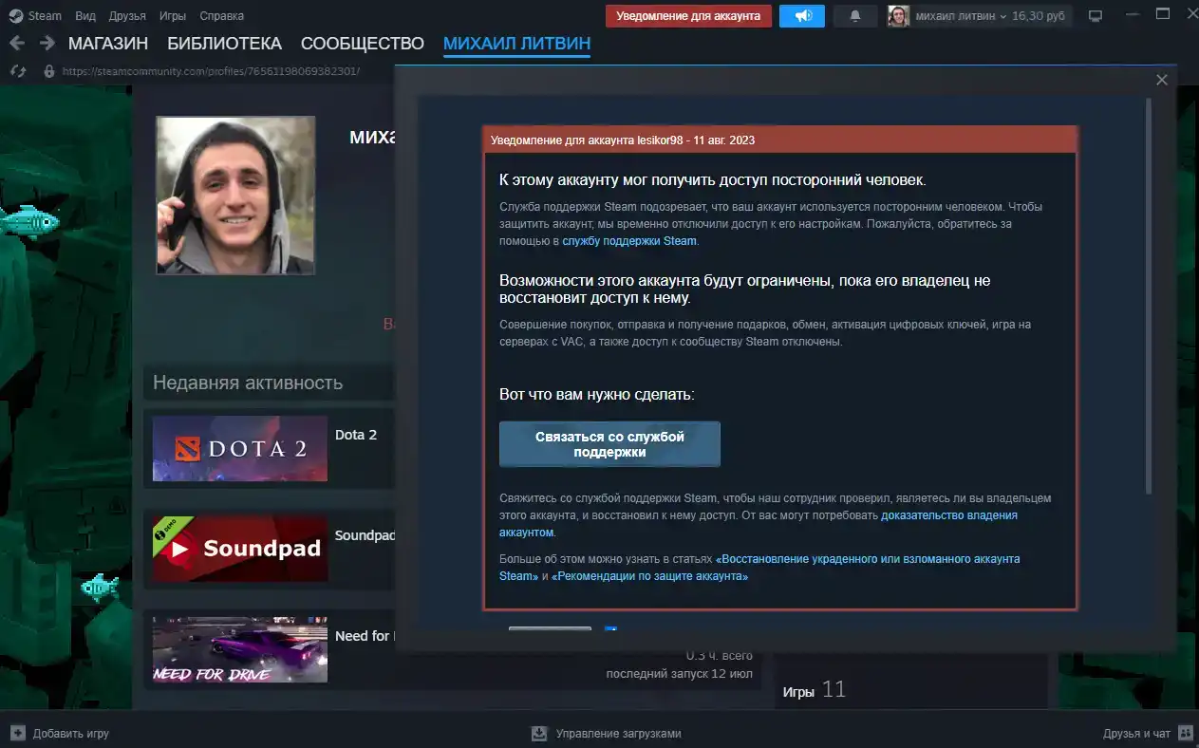Switch to the МАГАЗИН tab

(108, 44)
